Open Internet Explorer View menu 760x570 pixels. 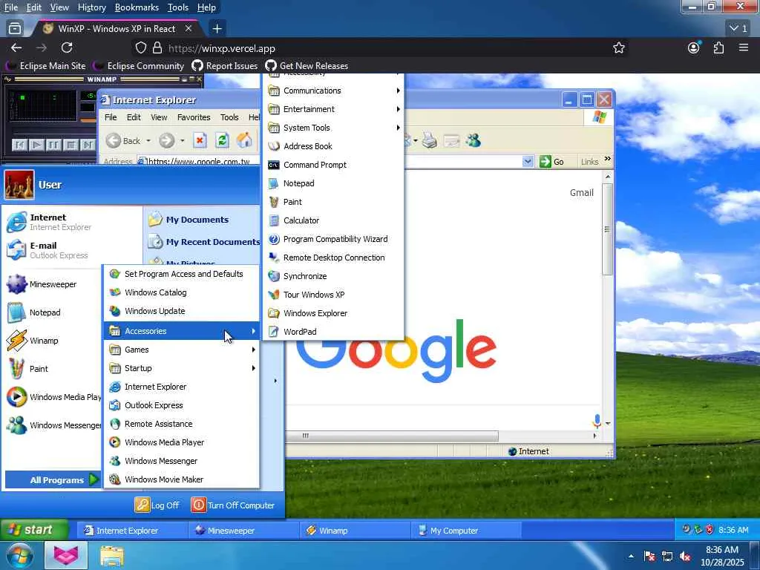click(159, 117)
